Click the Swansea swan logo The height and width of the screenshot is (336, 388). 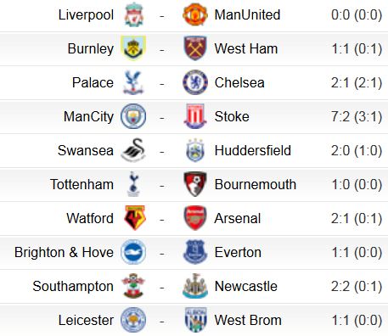(133, 150)
